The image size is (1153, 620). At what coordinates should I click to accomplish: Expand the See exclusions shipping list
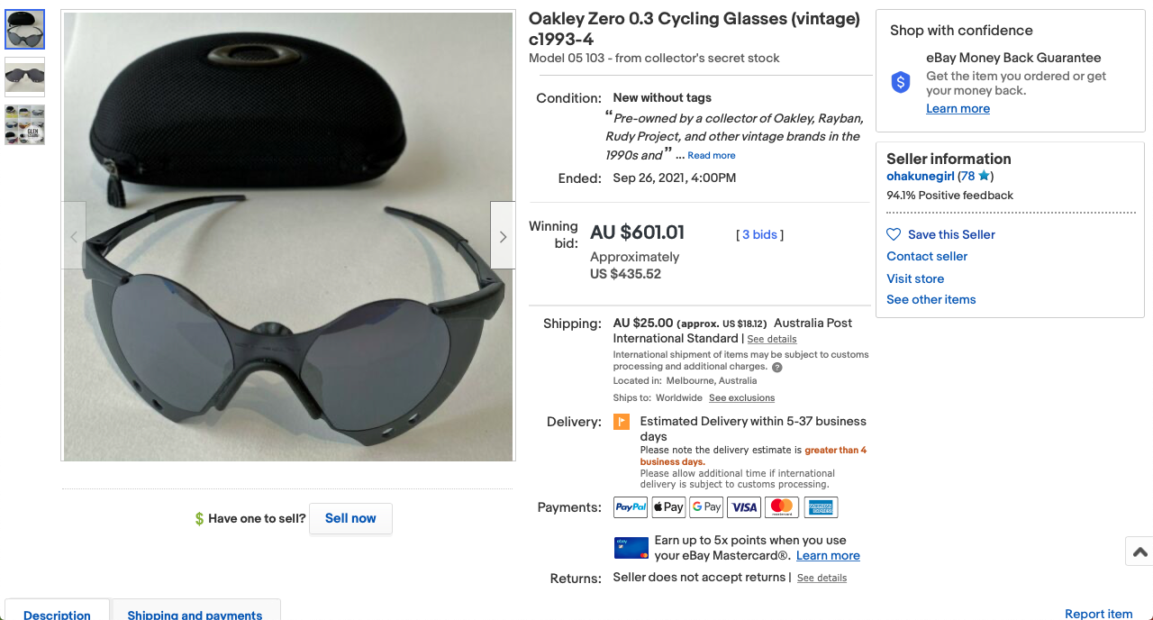741,398
